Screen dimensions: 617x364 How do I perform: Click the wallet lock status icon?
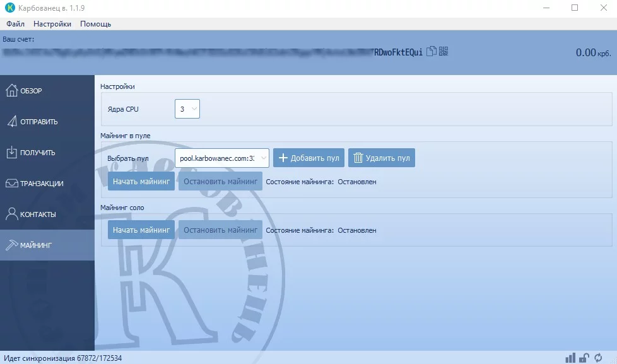(584, 358)
